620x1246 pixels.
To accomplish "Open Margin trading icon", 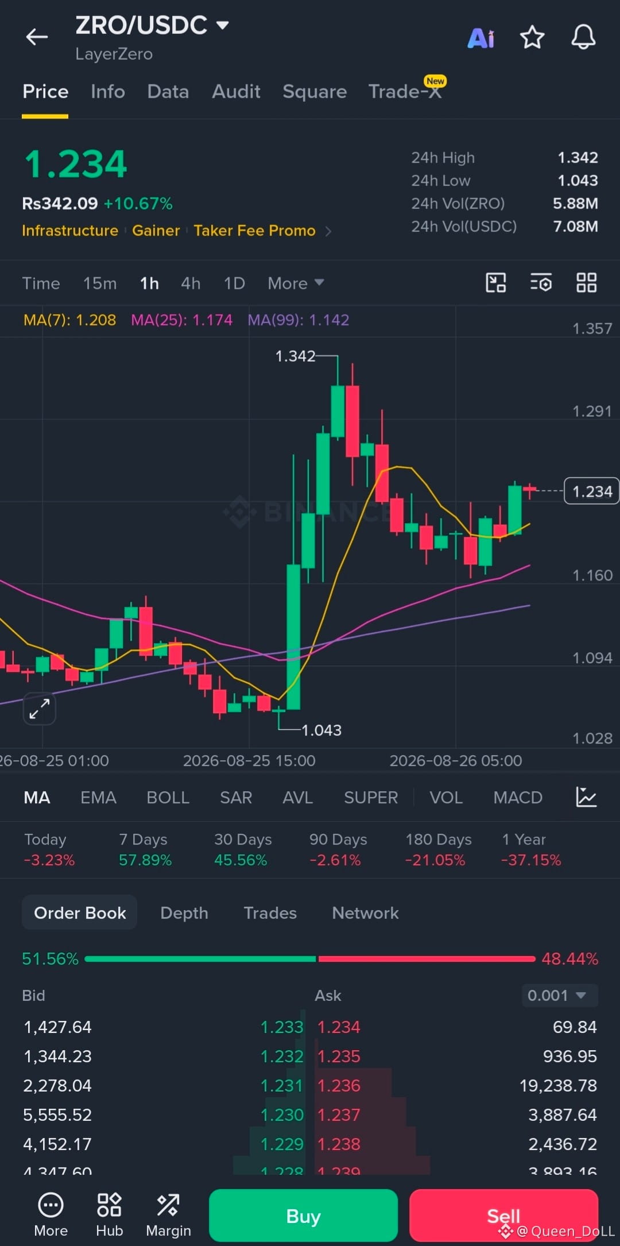I will [x=168, y=1214].
